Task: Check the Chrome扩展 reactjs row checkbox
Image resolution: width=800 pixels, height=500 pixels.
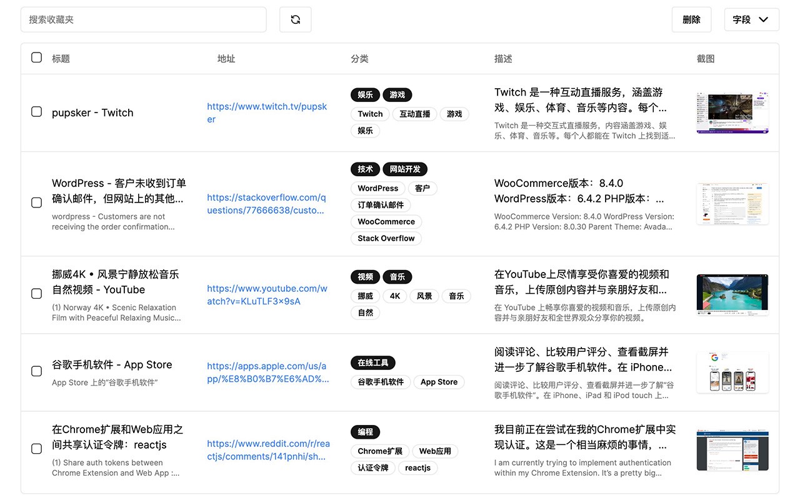Action: 36,449
